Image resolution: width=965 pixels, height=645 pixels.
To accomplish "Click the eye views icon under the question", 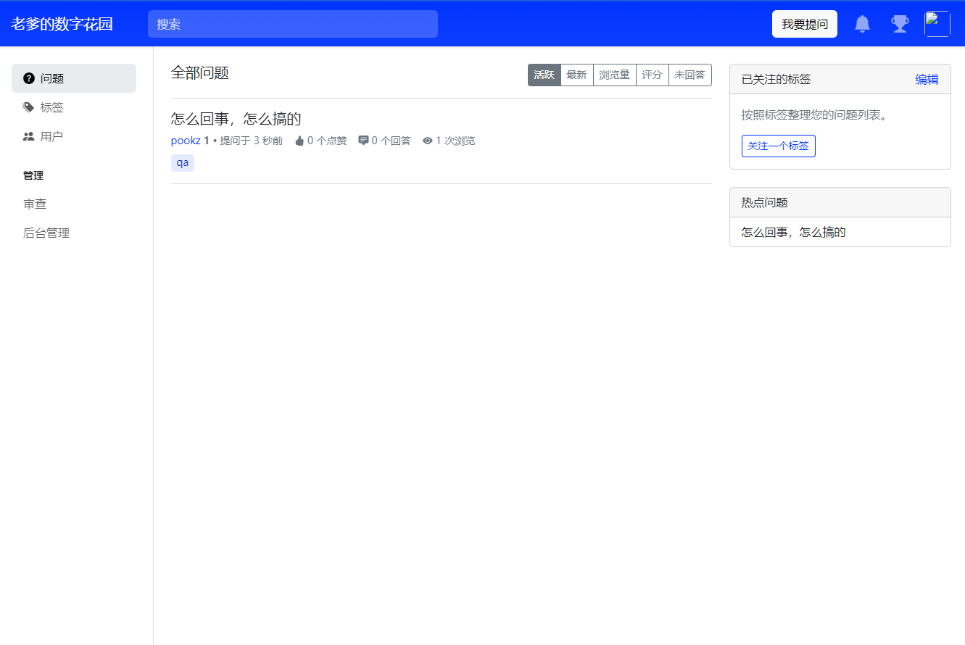I will [x=426, y=141].
